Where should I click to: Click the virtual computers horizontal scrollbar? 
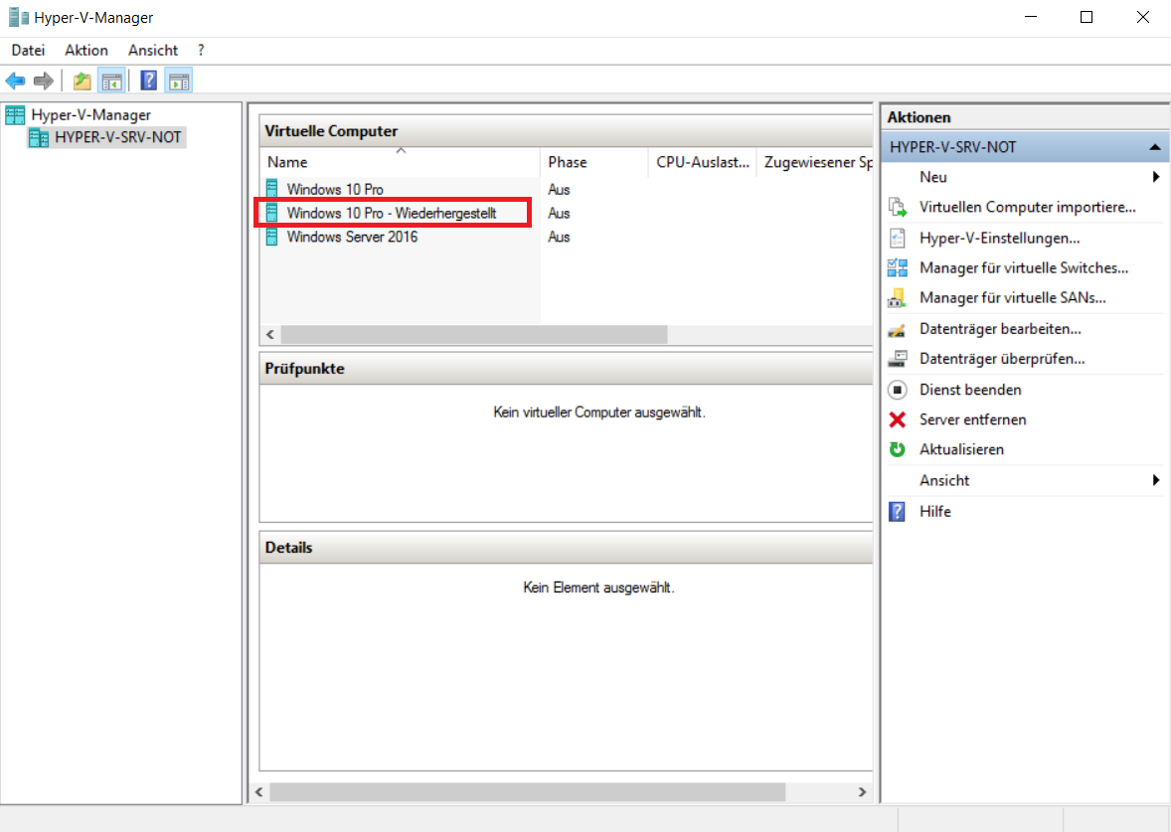pos(473,335)
